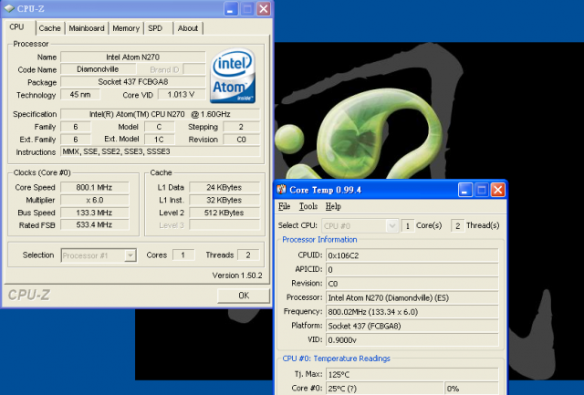Image resolution: width=584 pixels, height=395 pixels.
Task: Go to the SPD tab in CPU-Z
Action: (x=155, y=28)
